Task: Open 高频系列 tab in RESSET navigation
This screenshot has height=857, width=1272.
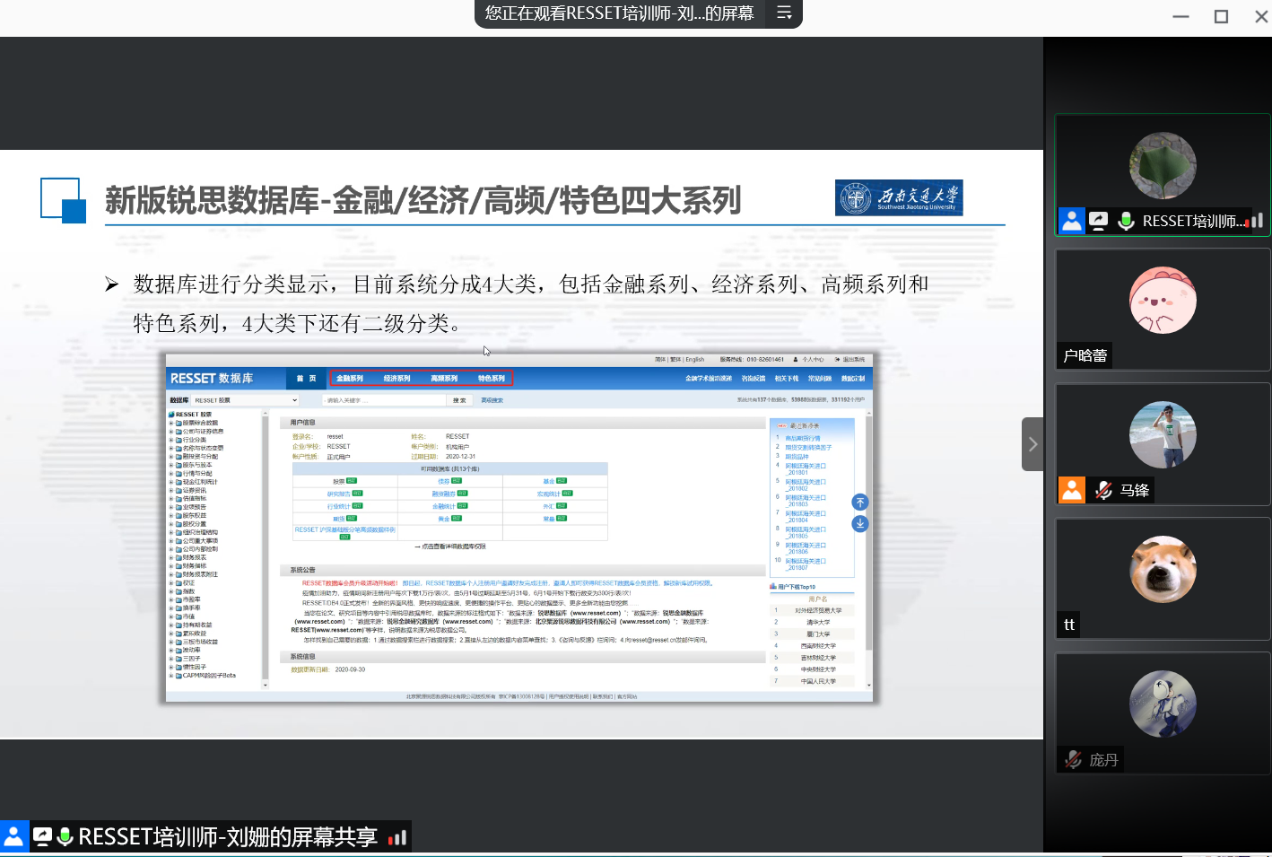Action: pos(444,379)
